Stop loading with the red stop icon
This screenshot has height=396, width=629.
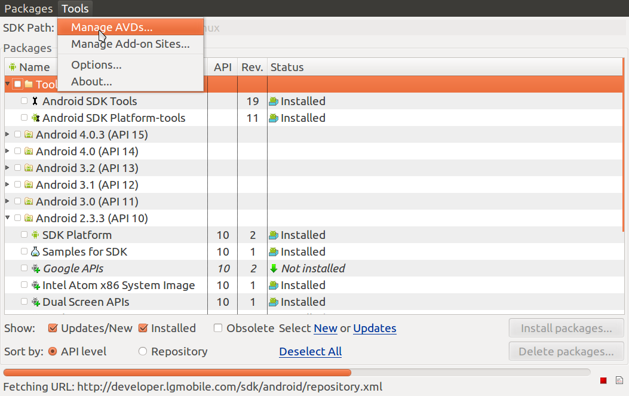coord(603,380)
